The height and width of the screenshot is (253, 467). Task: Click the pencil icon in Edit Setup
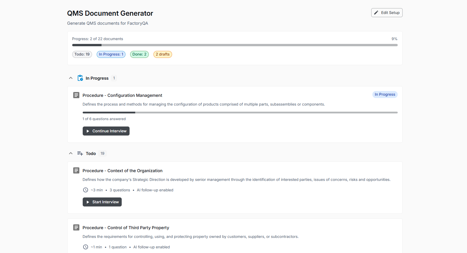[376, 13]
